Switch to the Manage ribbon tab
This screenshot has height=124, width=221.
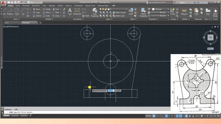[52, 6]
